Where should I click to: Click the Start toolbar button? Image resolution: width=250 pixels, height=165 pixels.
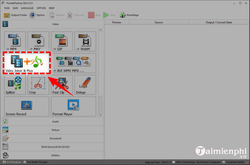click(109, 15)
